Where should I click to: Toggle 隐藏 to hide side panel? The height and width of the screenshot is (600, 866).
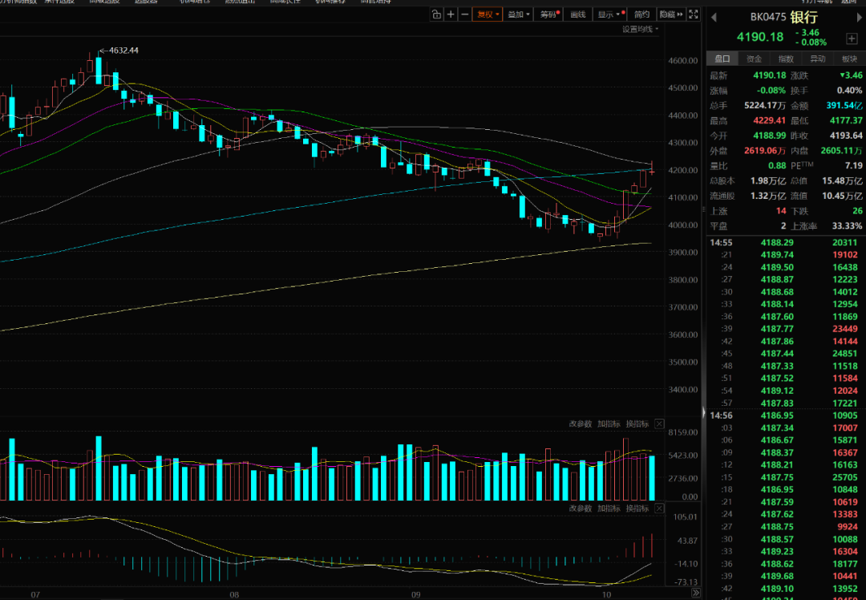(670, 14)
